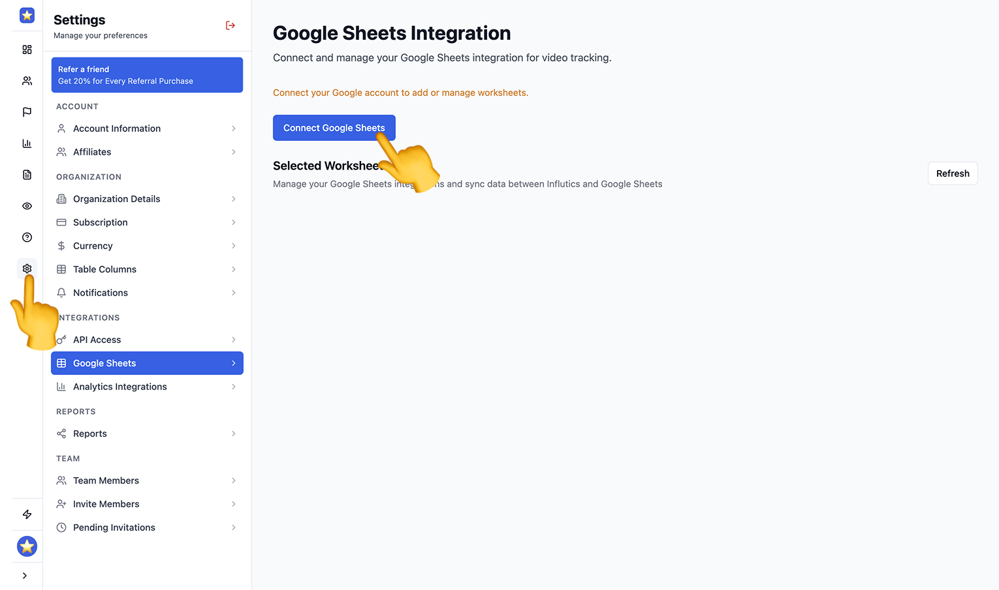Click the Table Columns grid icon
The image size is (999, 590).
click(61, 269)
